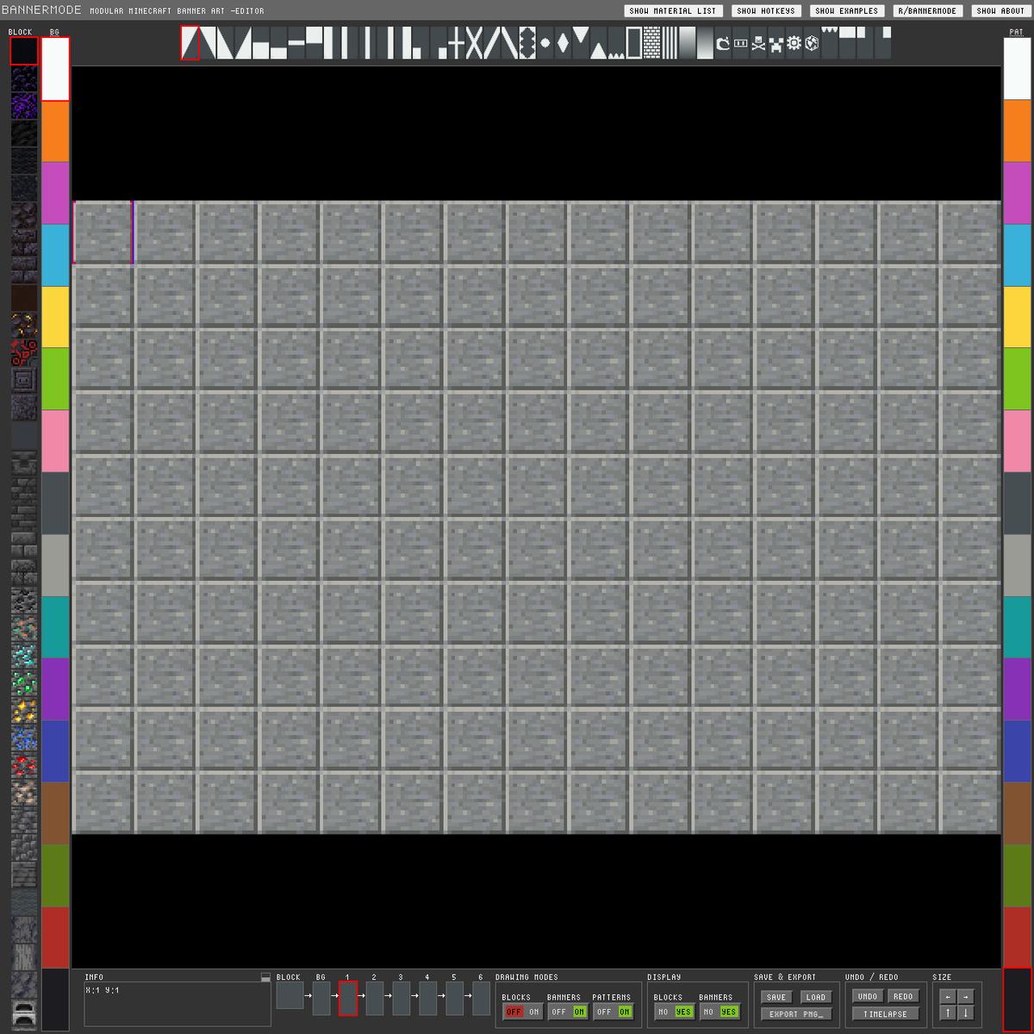Select the skull banner pattern icon
This screenshot has width=1034, height=1034.
click(x=758, y=43)
